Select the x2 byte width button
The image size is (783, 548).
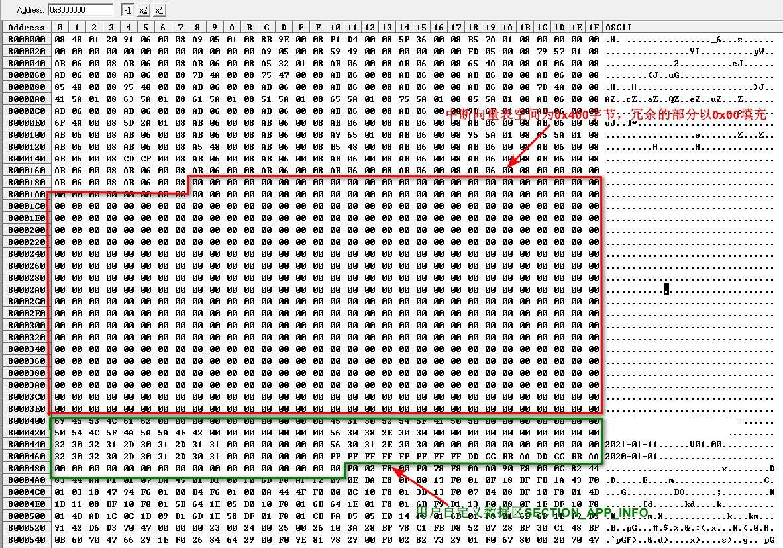tap(143, 10)
